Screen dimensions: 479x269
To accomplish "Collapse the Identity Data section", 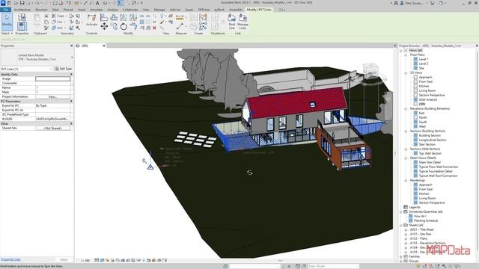I will (x=72, y=75).
